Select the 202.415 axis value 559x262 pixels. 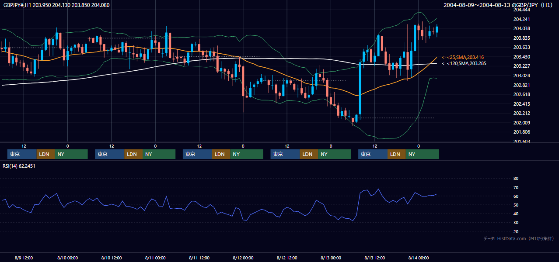(x=522, y=104)
